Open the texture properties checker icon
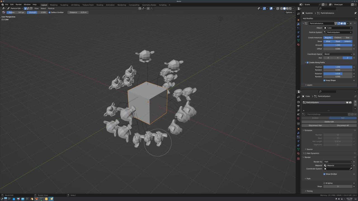The width and height of the screenshot is (358, 201). coord(298,159)
